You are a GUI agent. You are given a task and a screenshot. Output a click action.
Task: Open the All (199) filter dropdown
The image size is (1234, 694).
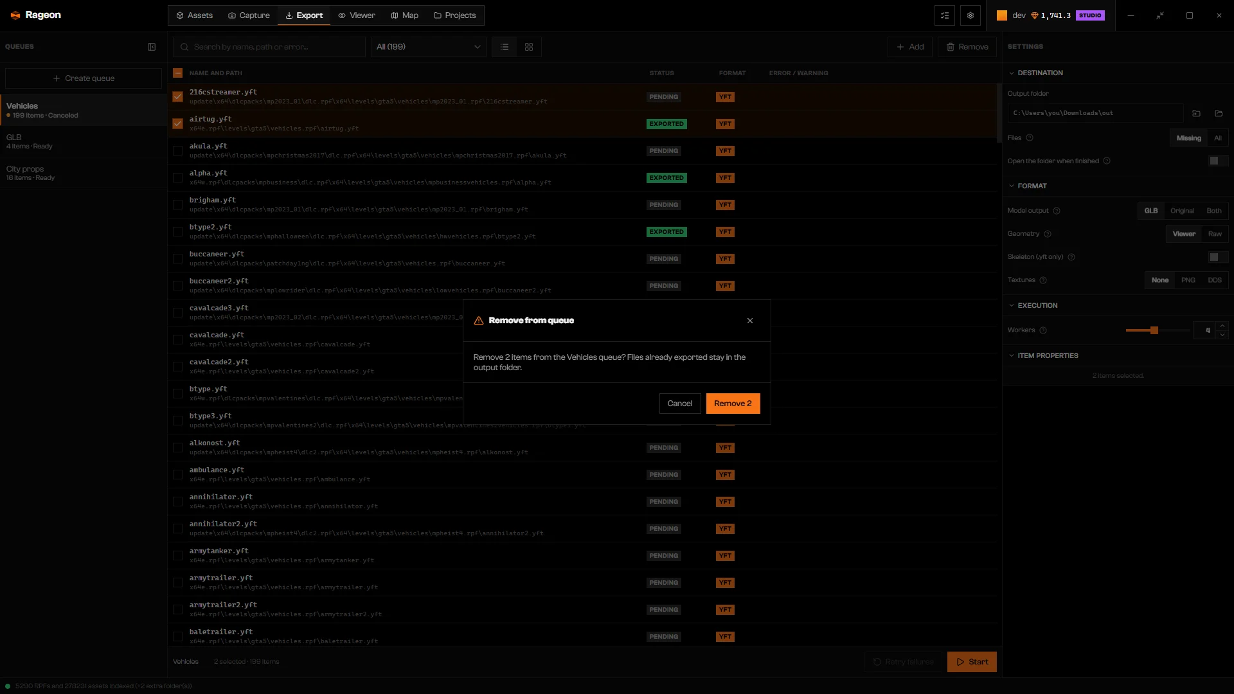[x=428, y=47]
